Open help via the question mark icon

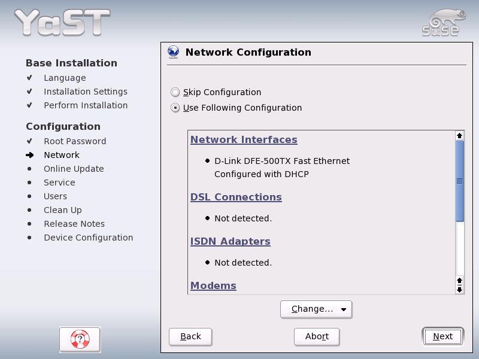(x=79, y=339)
